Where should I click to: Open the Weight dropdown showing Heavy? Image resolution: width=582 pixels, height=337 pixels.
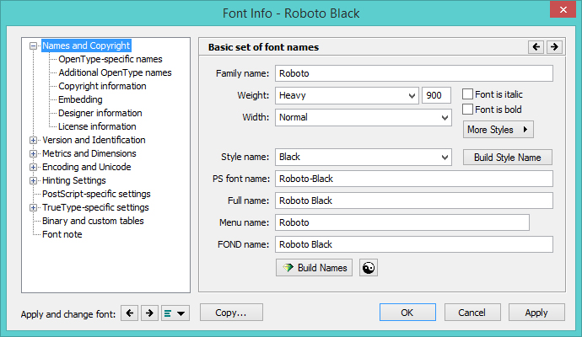(347, 96)
